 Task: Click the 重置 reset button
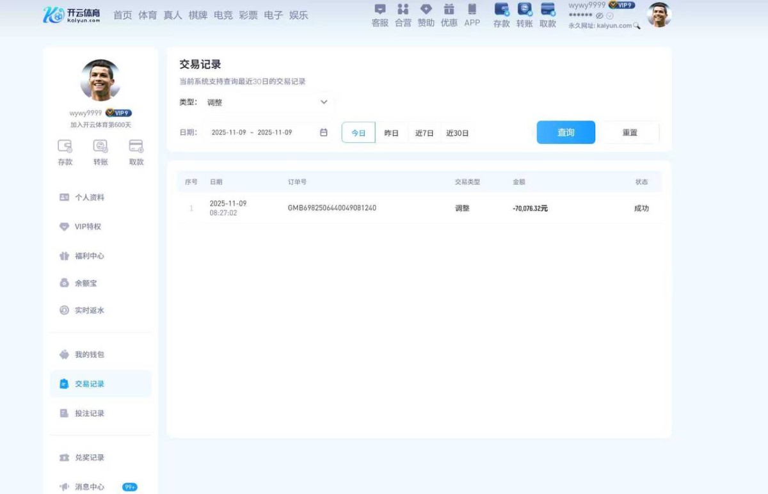point(629,132)
